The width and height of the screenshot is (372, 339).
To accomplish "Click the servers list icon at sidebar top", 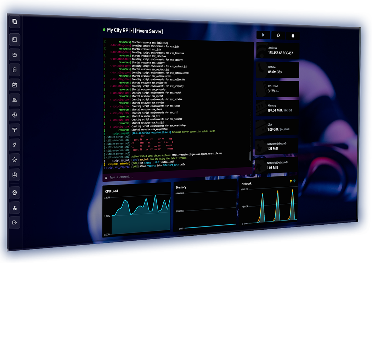I will tap(15, 22).
